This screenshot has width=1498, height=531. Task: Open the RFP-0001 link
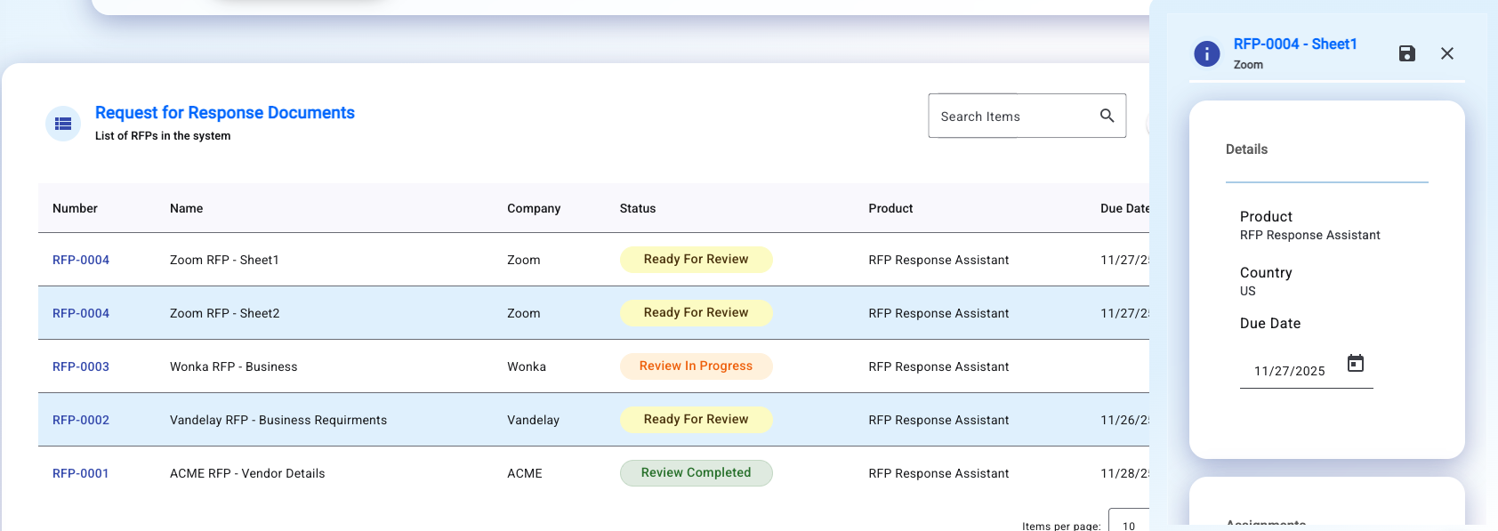coord(81,473)
